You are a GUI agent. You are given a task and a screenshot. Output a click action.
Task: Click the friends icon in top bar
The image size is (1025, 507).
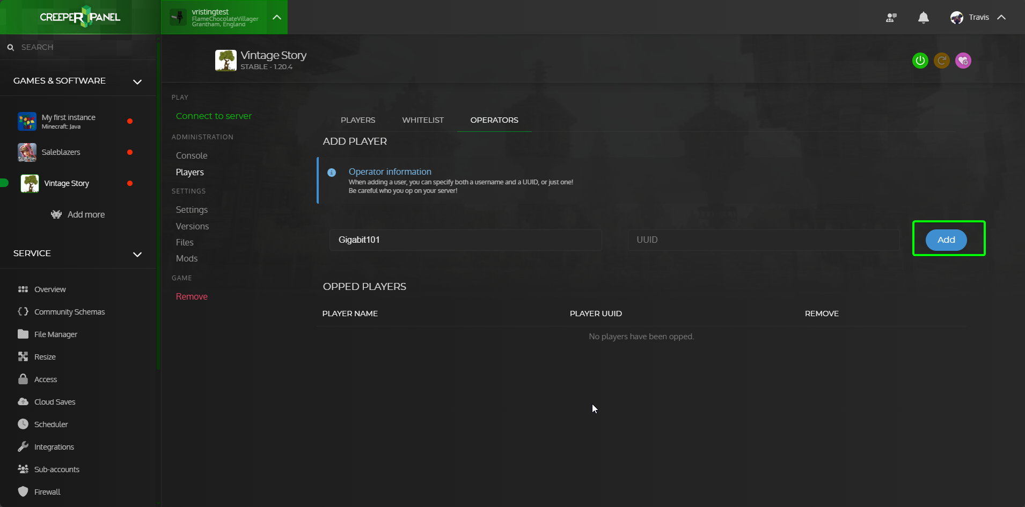[x=891, y=18]
